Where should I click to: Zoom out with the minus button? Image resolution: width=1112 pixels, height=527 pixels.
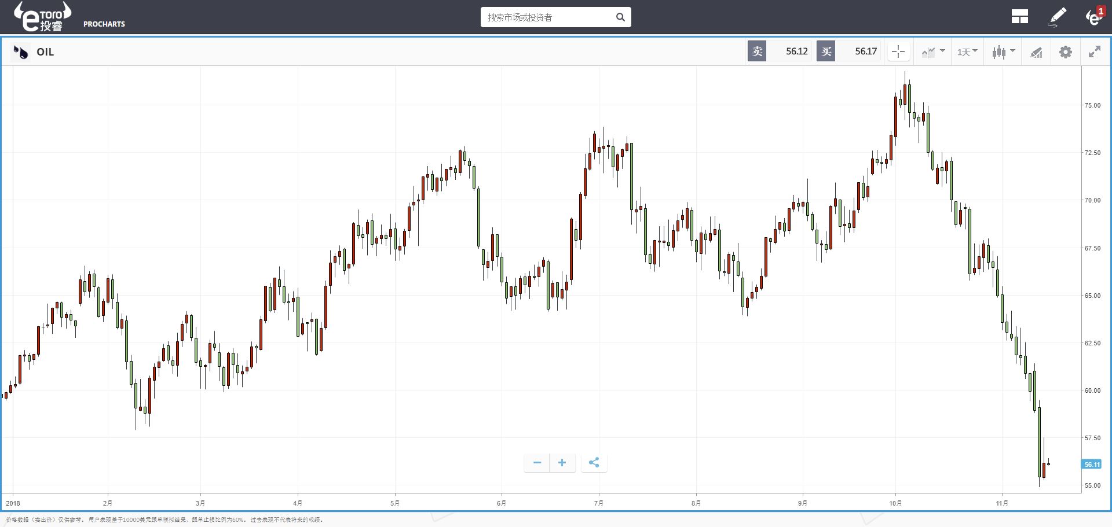coord(537,462)
